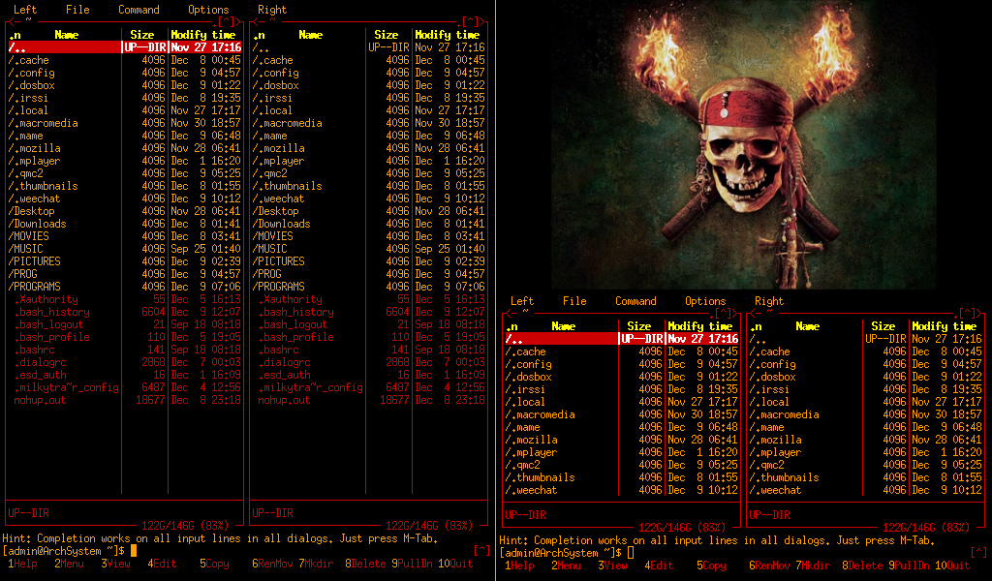Open command history [^] beside small terminal's prompt

click(978, 553)
